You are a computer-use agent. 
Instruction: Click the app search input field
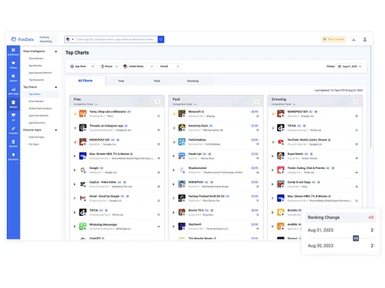116,39
